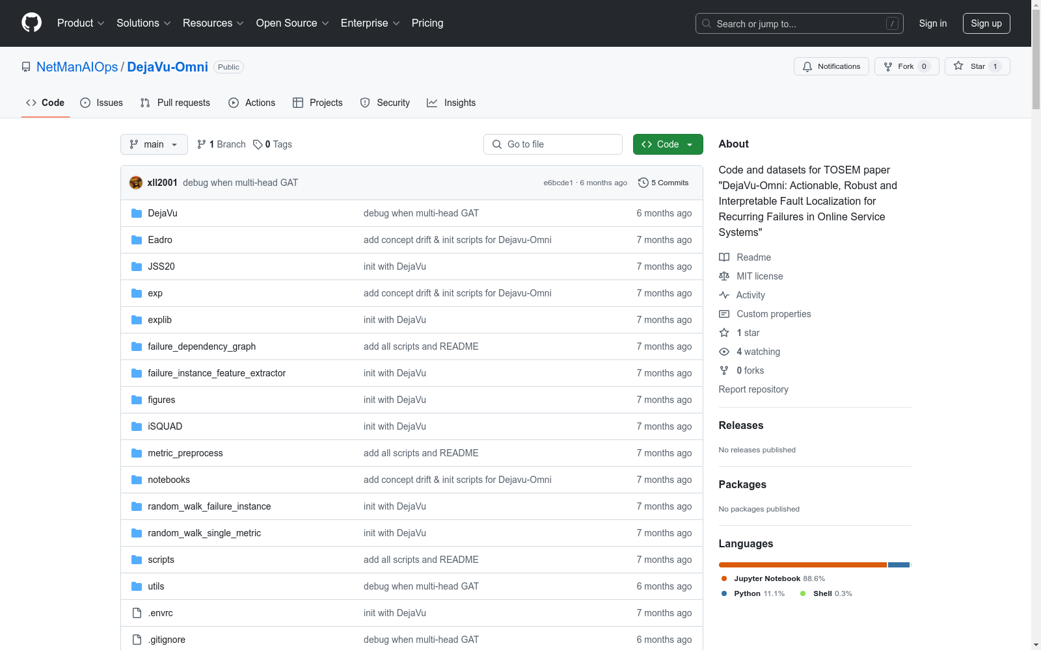Click commit hash e6bcde1

click(558, 183)
